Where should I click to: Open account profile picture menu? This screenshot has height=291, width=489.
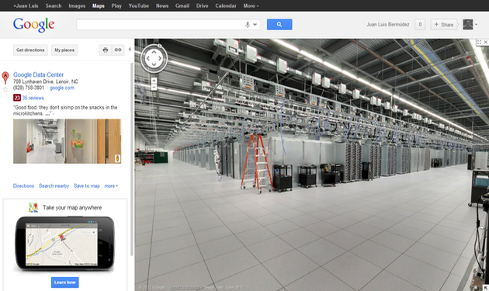(x=468, y=24)
